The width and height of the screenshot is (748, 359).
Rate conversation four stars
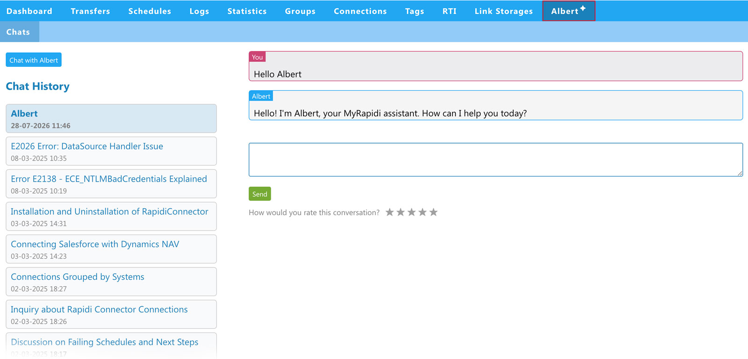tap(423, 212)
